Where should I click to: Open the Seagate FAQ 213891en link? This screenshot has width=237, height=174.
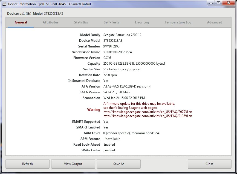pyautogui.click(x=148, y=116)
